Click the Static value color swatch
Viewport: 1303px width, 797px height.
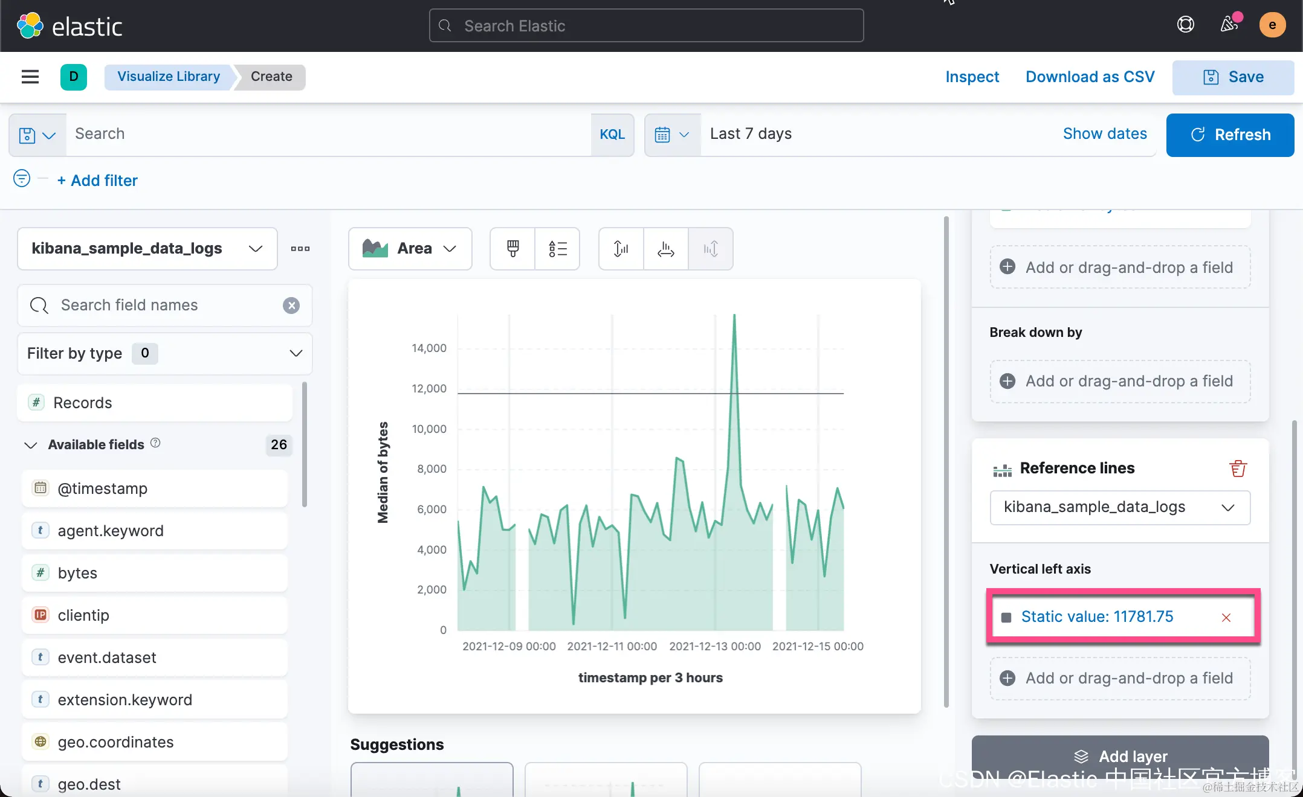tap(1006, 617)
